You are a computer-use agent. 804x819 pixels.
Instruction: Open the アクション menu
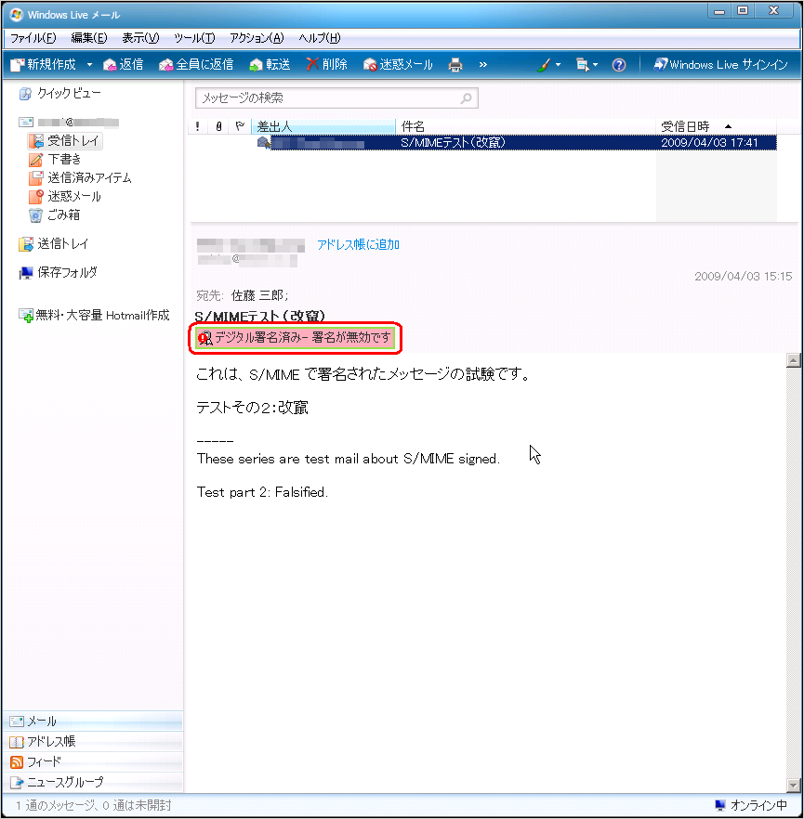[256, 38]
